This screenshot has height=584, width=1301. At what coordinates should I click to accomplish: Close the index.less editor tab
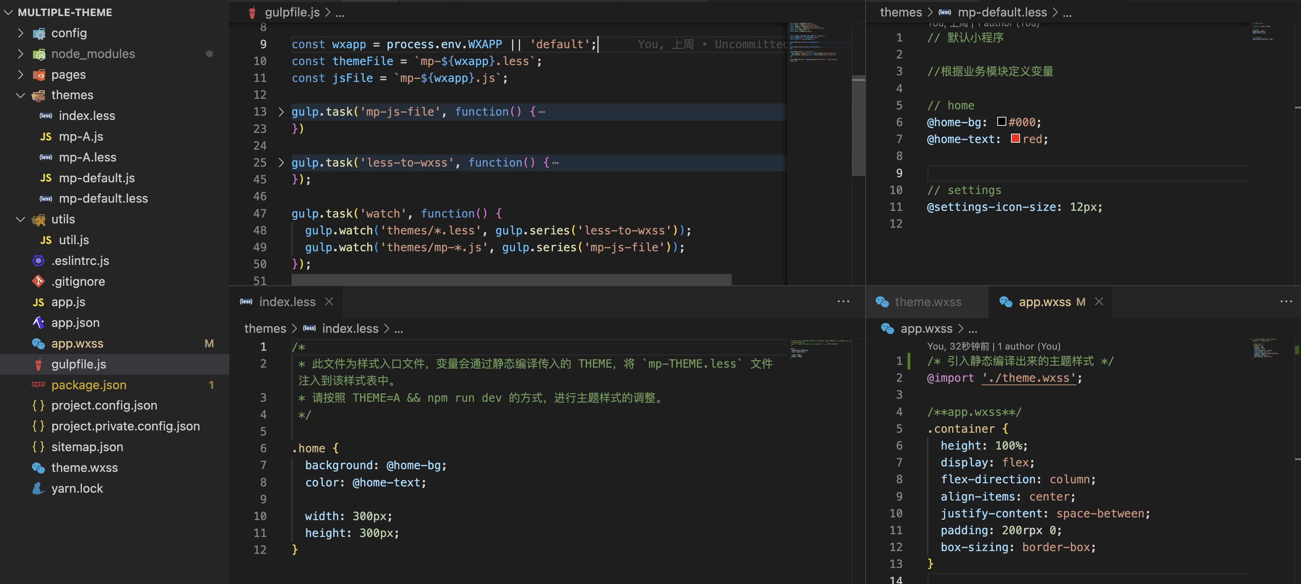(x=329, y=301)
